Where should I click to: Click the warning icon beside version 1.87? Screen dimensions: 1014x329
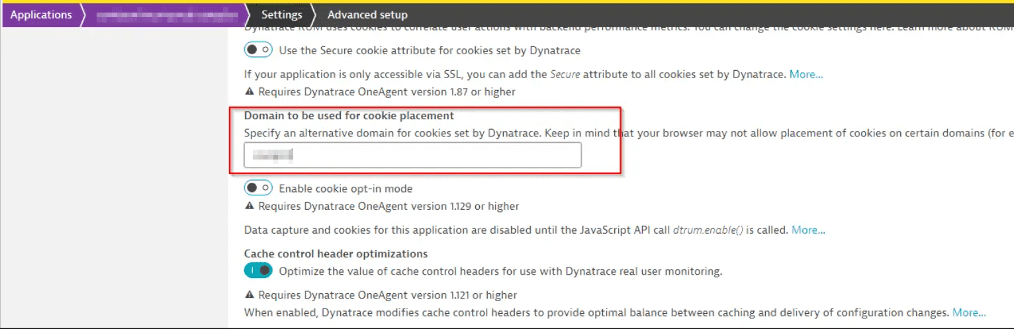[x=249, y=92]
